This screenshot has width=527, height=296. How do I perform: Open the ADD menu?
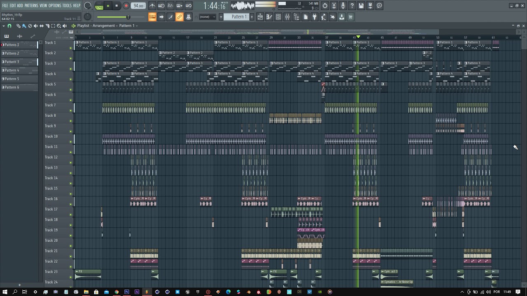[20, 5]
